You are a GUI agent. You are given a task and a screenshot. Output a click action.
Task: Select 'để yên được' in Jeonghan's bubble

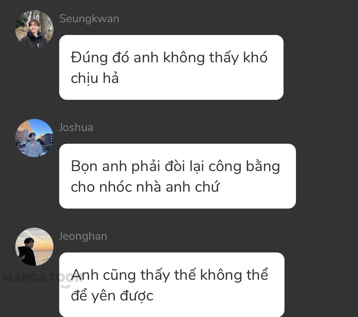[112, 296]
